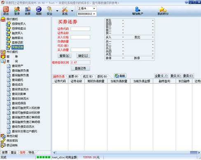Image resolution: width=201 pixels, height=160 pixels.
Task: Switch to the 股票 (W) tab
Action: pos(73,76)
